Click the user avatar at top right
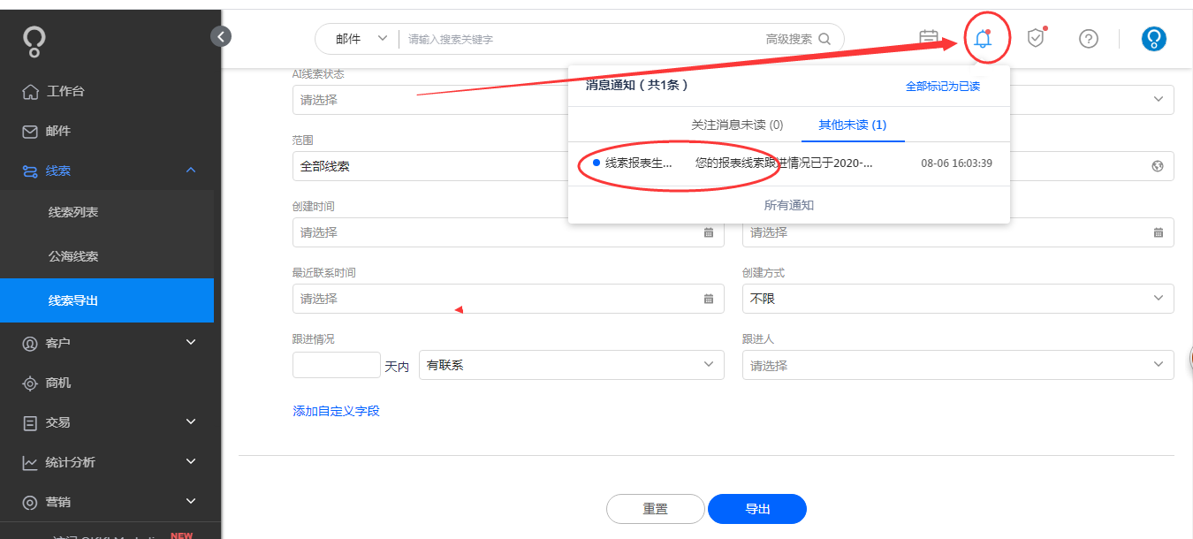The height and width of the screenshot is (539, 1193). click(x=1154, y=38)
